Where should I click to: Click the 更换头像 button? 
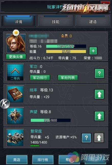(x=16, y=57)
